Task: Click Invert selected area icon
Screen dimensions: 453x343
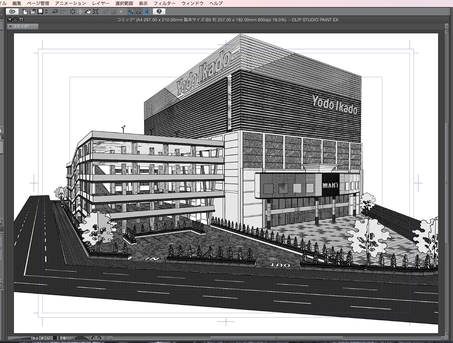Action: point(113,12)
